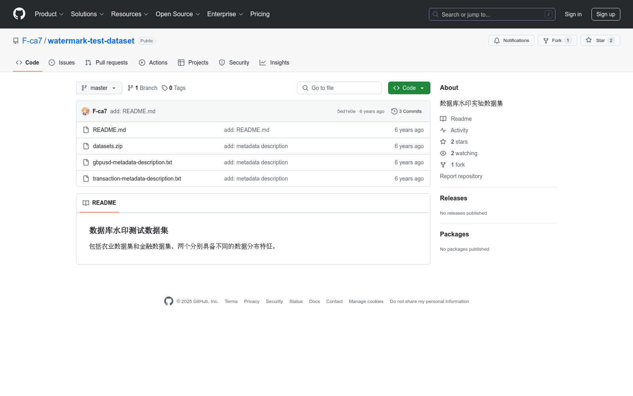This screenshot has height=396, width=633.
Task: Click the Report repository link
Action: (x=461, y=176)
